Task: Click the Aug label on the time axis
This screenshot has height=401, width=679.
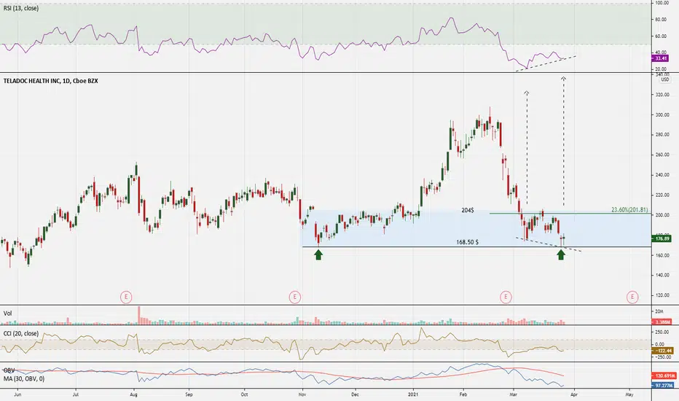Action: (133, 395)
